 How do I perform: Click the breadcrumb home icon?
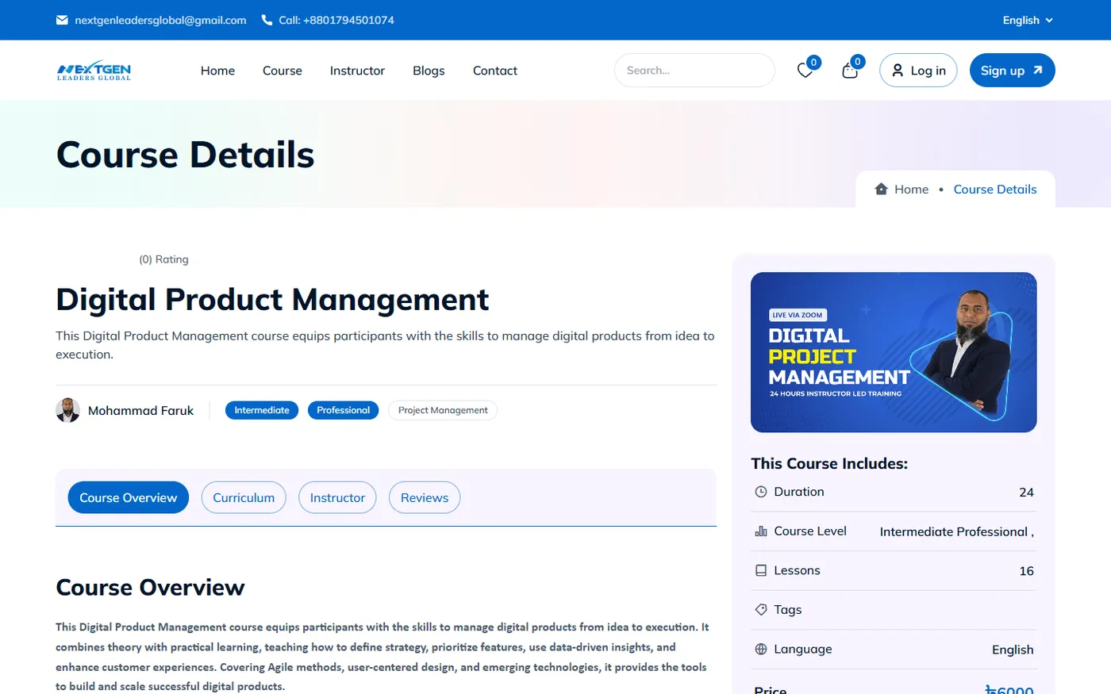click(881, 189)
